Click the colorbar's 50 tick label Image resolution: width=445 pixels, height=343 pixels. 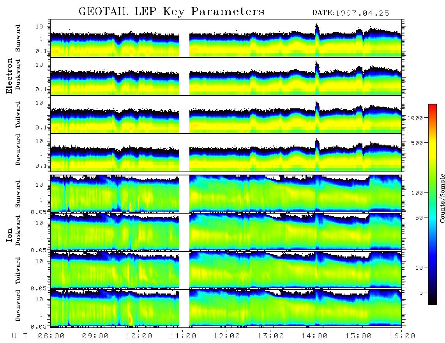click(x=419, y=218)
